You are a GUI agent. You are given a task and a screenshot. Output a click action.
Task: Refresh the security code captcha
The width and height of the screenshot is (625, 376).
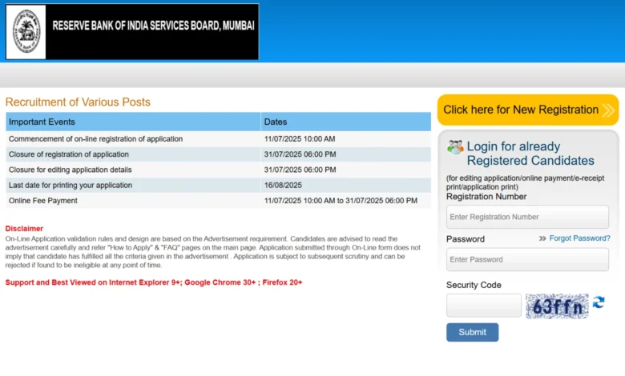(x=599, y=302)
